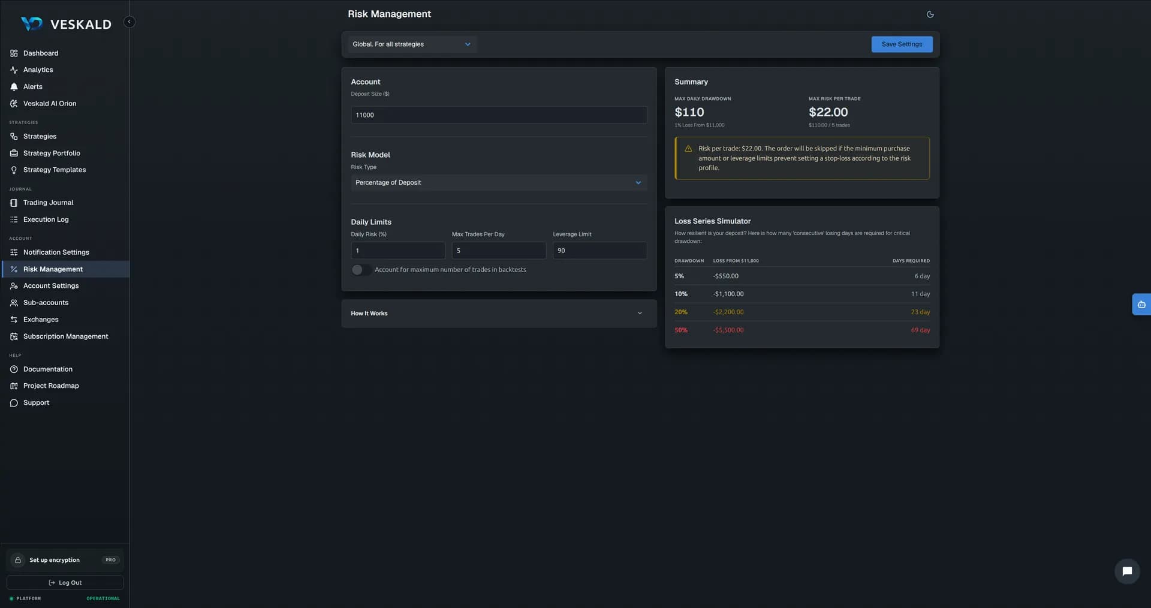Click the Support chat bubble icon

point(14,403)
